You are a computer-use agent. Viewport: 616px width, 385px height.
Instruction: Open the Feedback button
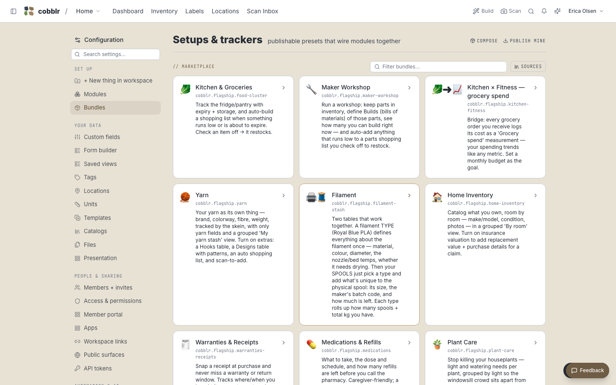587,370
